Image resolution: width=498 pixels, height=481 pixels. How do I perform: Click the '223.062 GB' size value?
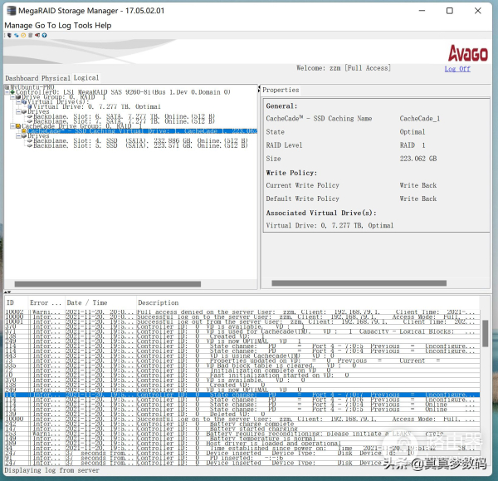tap(418, 159)
